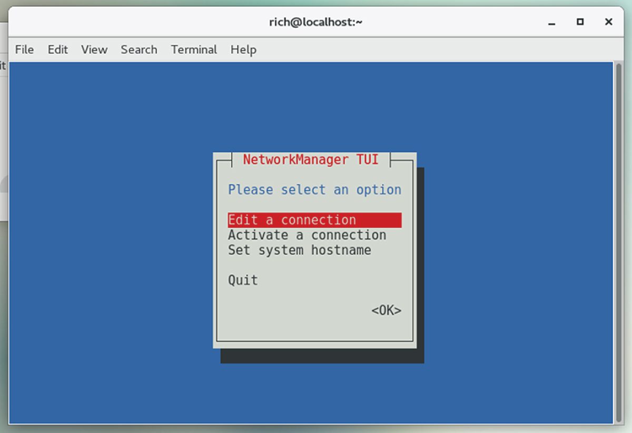The width and height of the screenshot is (632, 433).
Task: Click the <OK> button
Action: click(x=386, y=311)
